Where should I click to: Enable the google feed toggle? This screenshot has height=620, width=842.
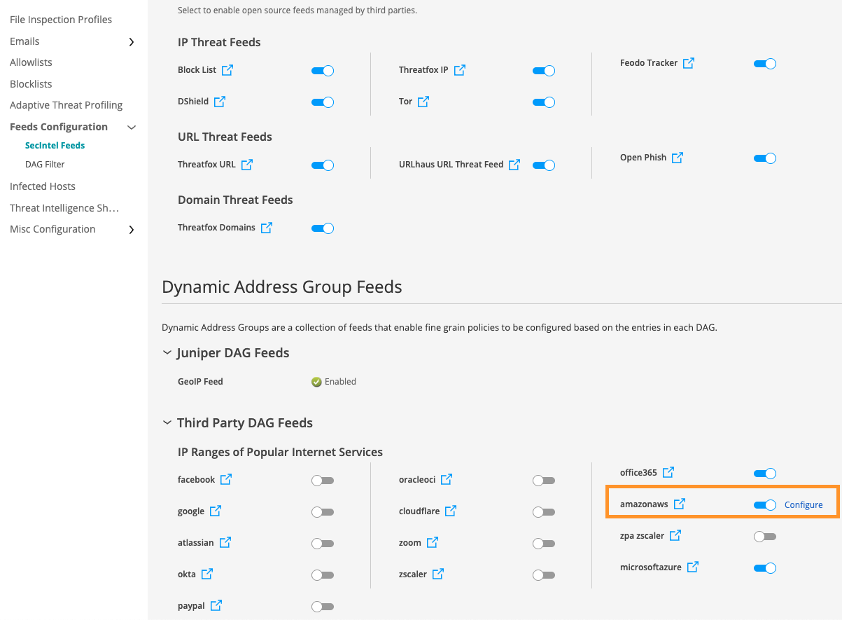pyautogui.click(x=323, y=512)
